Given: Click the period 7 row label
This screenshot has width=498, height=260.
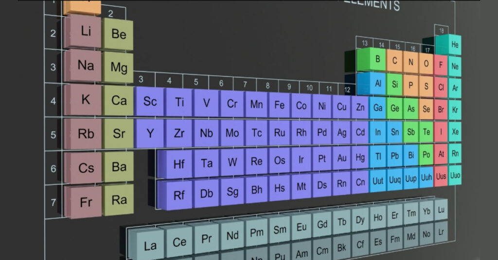Looking at the screenshot, I should (x=53, y=202).
